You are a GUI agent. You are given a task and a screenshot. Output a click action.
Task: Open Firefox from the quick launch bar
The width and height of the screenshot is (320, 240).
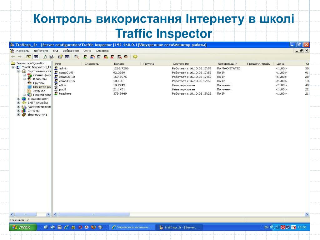(x=93, y=227)
